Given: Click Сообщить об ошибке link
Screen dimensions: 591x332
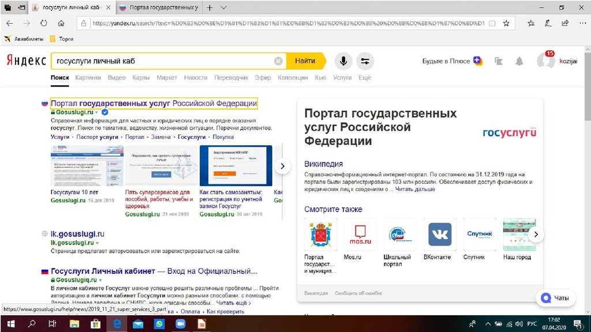Looking at the screenshot, I should pos(358,293).
